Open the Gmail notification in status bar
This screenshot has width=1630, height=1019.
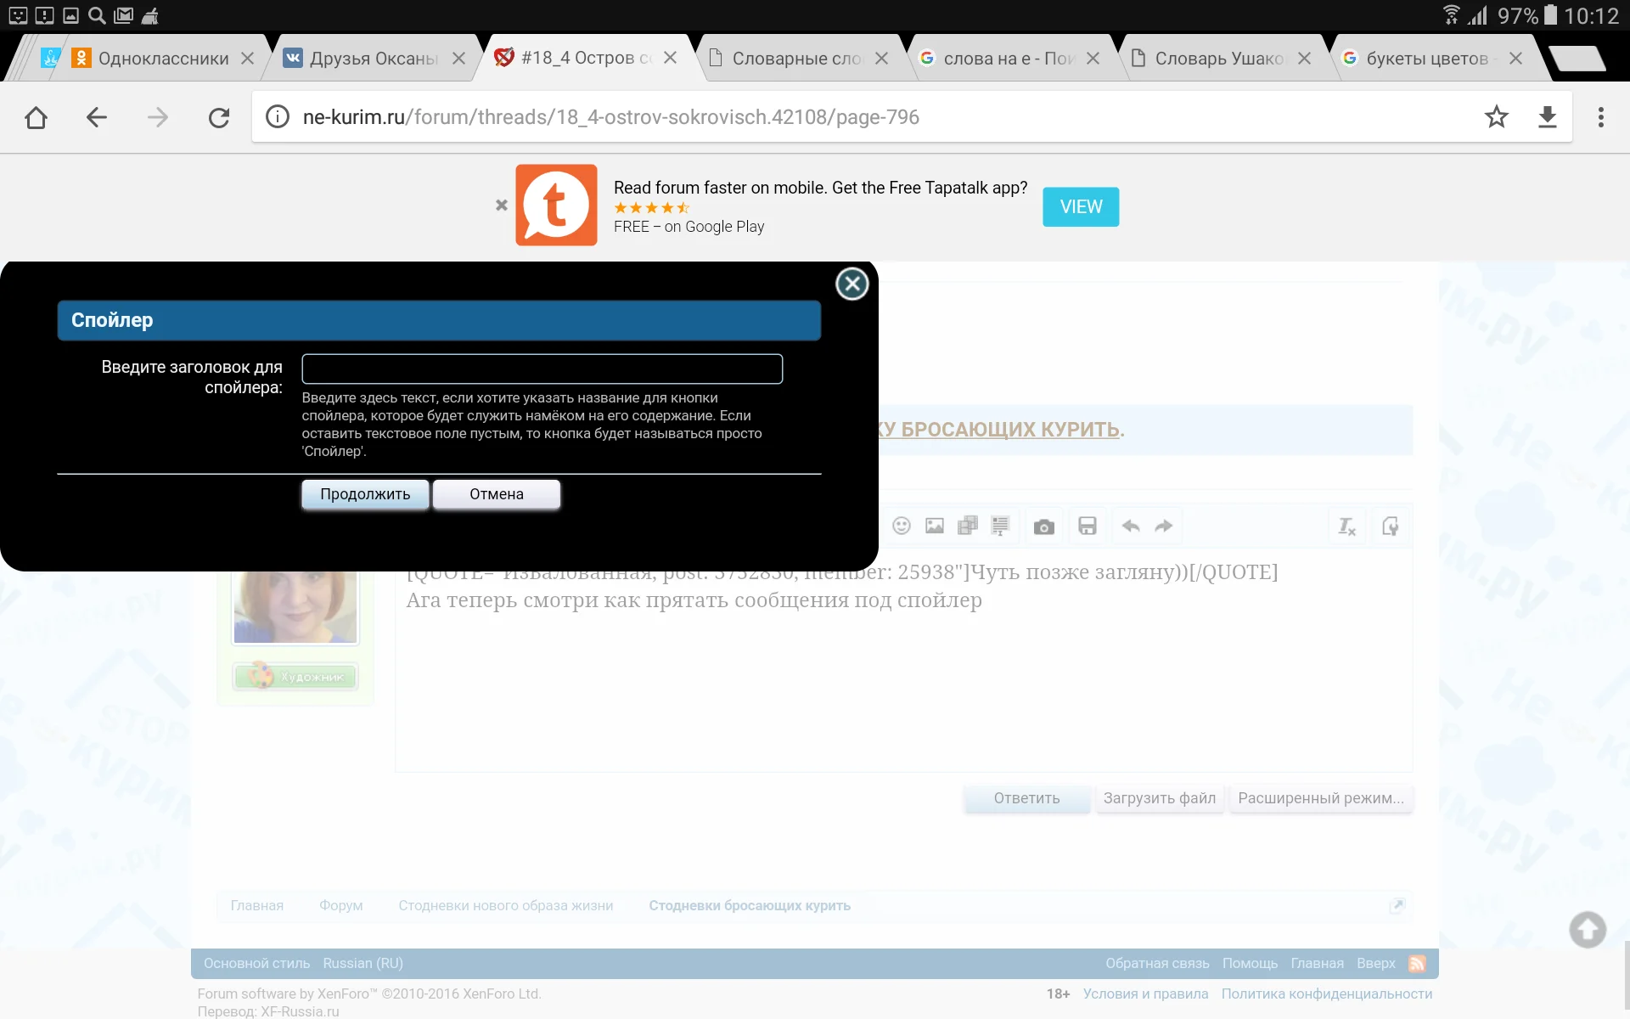pos(124,14)
